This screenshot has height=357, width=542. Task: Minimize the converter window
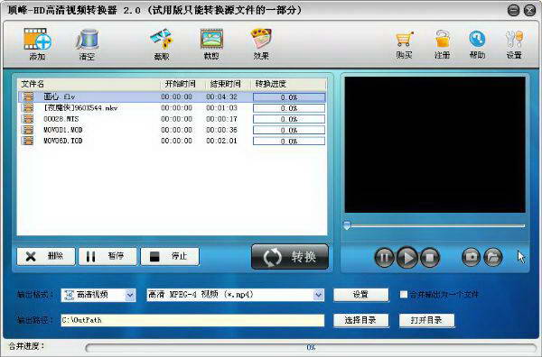tap(514, 10)
